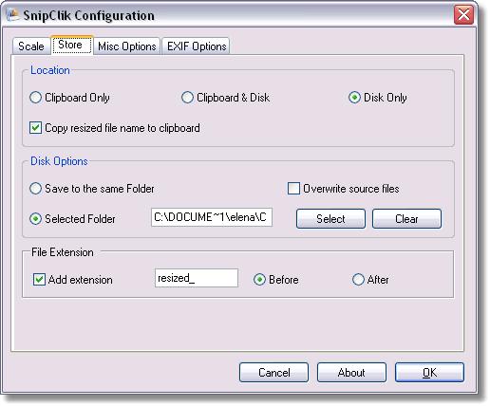Select the Store tab
The height and width of the screenshot is (406, 490).
(x=71, y=45)
